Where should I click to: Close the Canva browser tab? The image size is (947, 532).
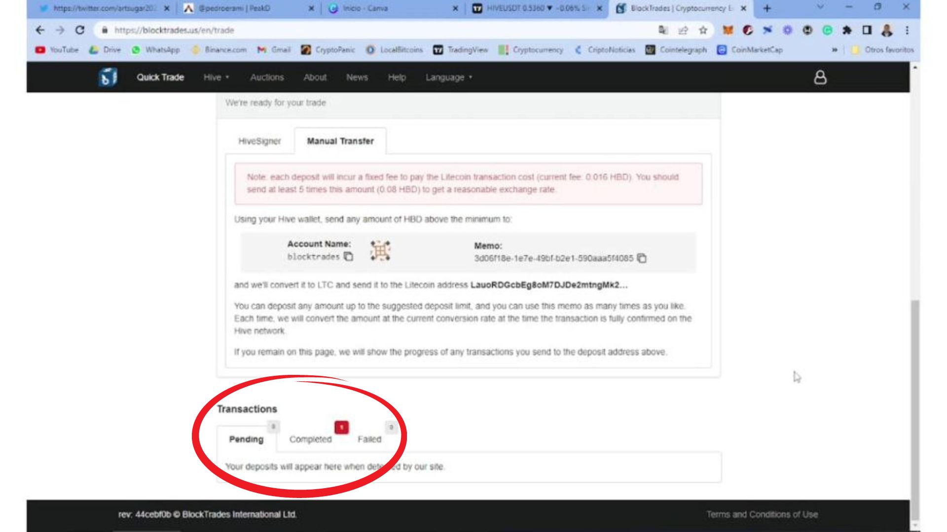[x=455, y=8]
